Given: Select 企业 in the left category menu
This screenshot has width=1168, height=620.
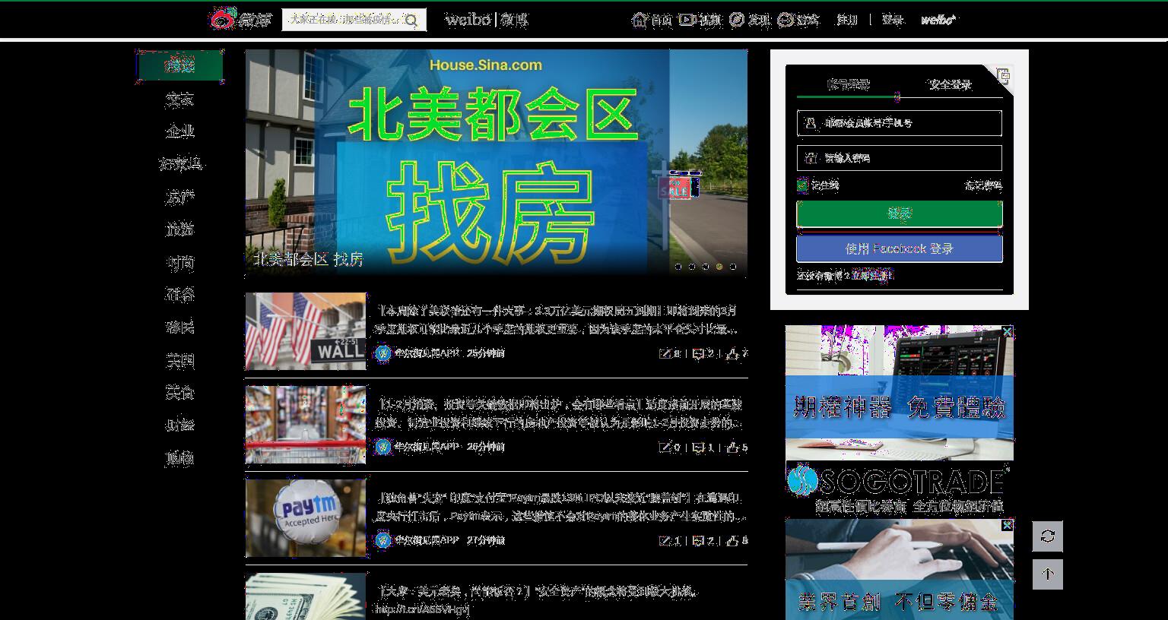Looking at the screenshot, I should [x=180, y=131].
